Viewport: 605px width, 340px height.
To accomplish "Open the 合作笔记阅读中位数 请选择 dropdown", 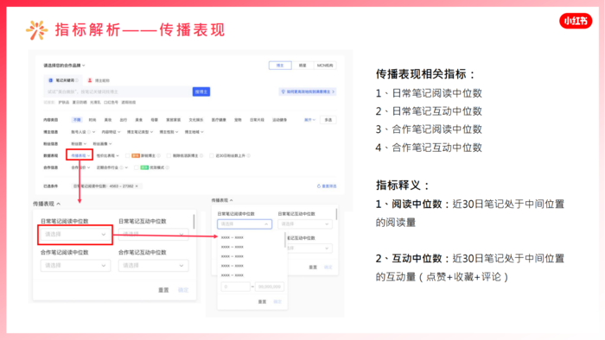I will click(x=75, y=265).
